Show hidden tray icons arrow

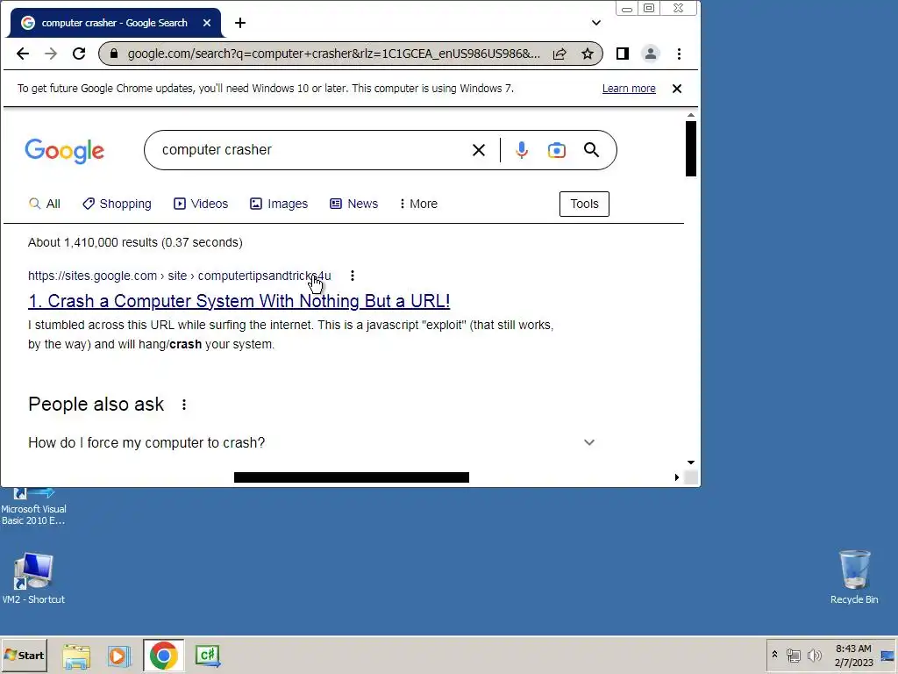(775, 654)
